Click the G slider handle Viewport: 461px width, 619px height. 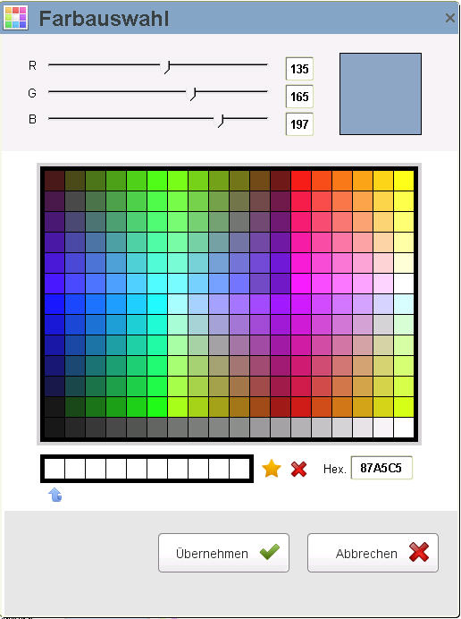point(193,94)
